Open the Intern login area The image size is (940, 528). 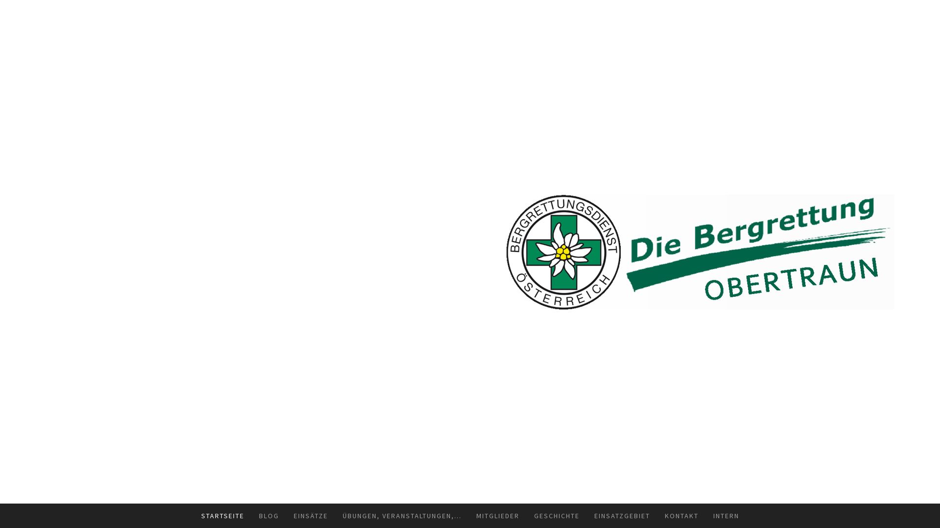[726, 516]
